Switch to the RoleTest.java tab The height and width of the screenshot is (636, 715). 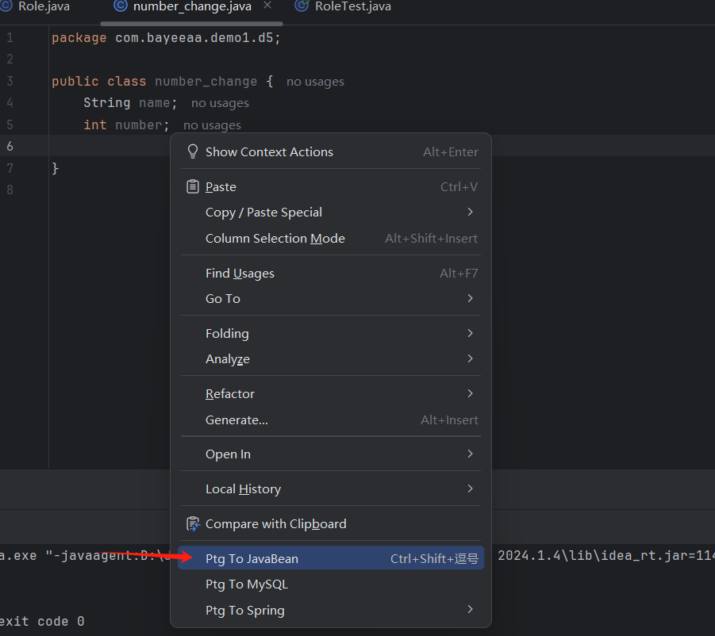point(352,6)
